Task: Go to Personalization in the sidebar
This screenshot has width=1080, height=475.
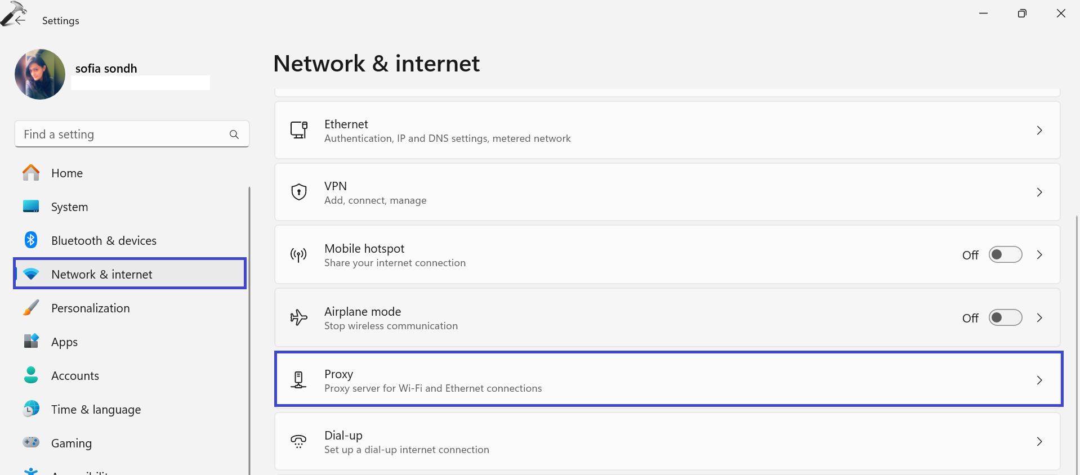Action: coord(90,308)
